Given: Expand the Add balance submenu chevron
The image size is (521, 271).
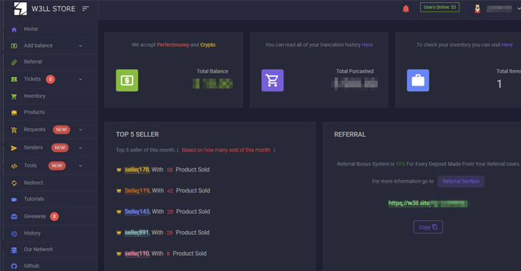Looking at the screenshot, I should point(80,46).
